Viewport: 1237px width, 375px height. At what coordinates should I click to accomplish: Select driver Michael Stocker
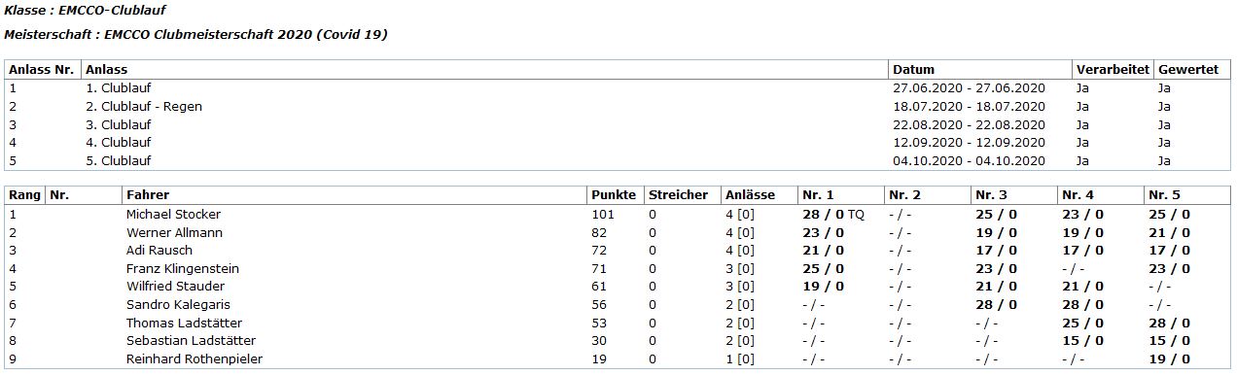click(x=173, y=215)
